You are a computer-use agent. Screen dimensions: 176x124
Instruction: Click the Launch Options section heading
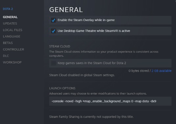point(62,88)
